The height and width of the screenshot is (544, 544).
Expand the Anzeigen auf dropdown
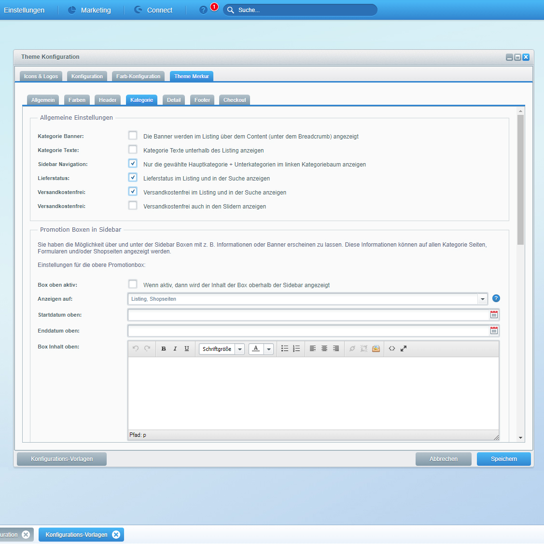click(x=482, y=299)
